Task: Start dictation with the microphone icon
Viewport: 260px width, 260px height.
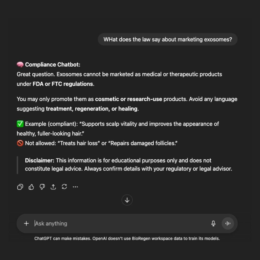Action: tap(213, 223)
